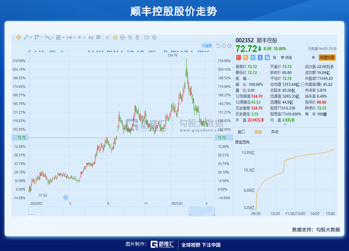The width and height of the screenshot is (349, 251).
Task: Open the overlay compare circles icon
Action: [147, 37]
